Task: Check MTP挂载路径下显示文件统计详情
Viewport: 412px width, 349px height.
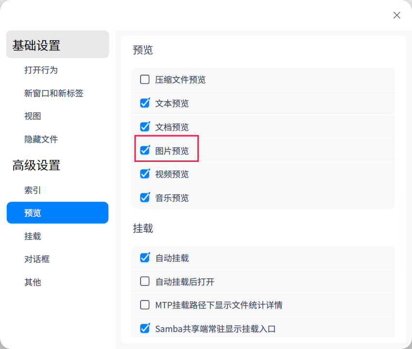Action: [x=144, y=305]
